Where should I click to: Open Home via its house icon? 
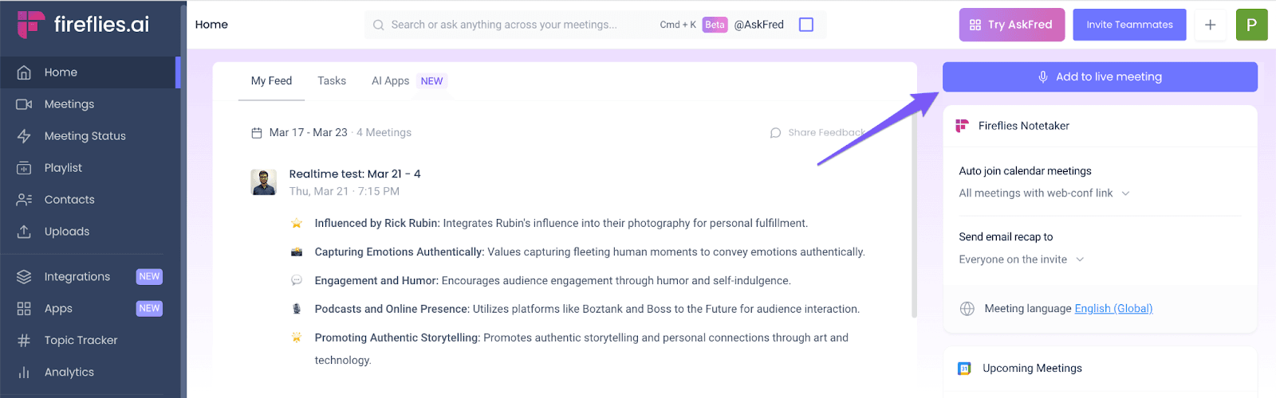point(24,72)
